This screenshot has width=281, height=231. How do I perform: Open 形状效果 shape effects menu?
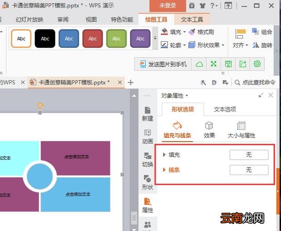(207, 45)
